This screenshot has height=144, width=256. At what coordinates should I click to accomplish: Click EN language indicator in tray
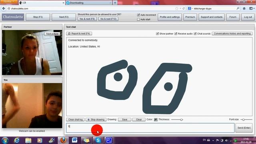coord(204,140)
